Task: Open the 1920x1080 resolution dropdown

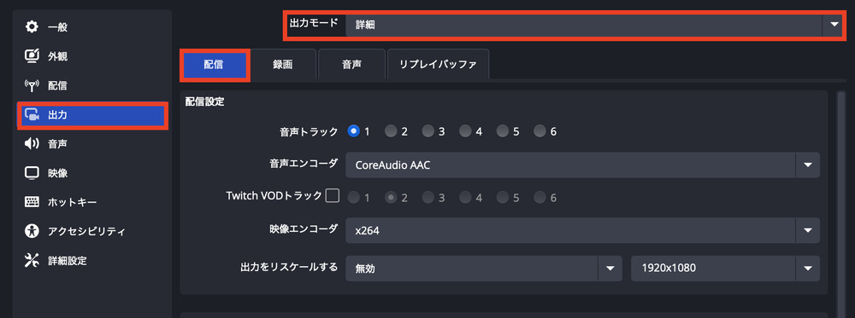Action: (x=725, y=268)
